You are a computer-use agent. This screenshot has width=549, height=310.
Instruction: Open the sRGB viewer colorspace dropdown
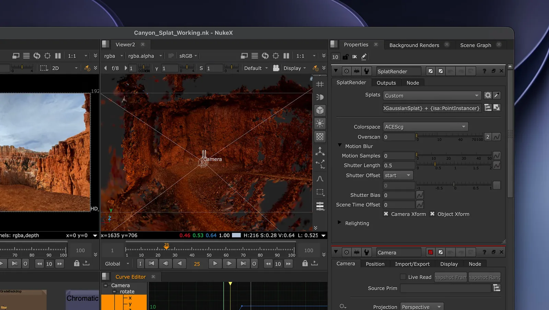pyautogui.click(x=188, y=56)
